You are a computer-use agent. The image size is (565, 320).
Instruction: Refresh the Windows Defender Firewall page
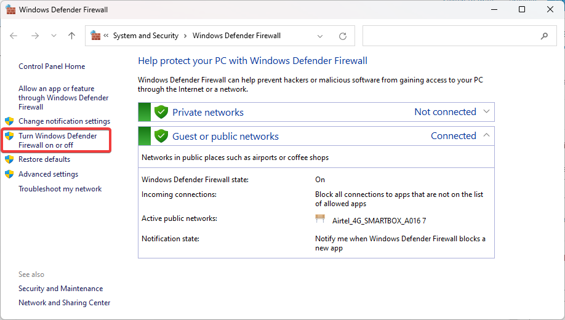point(343,36)
